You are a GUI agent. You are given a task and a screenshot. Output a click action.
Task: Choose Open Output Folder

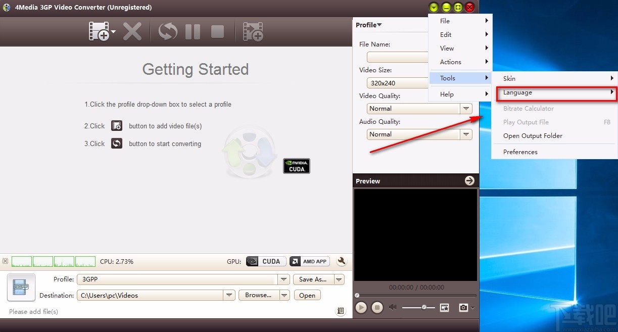(554, 135)
